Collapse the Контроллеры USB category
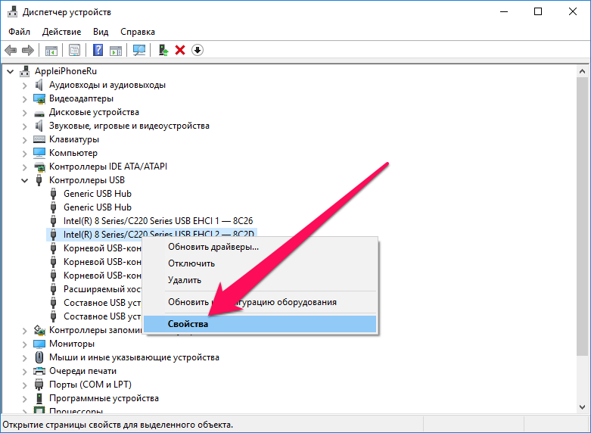Screen dimensions: 591x433 [x=25, y=180]
